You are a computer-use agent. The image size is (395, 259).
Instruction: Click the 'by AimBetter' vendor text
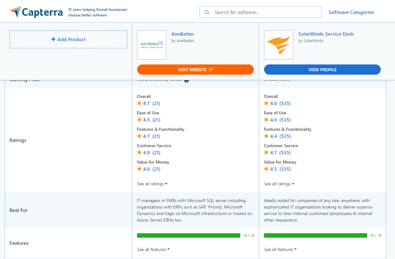(x=182, y=40)
